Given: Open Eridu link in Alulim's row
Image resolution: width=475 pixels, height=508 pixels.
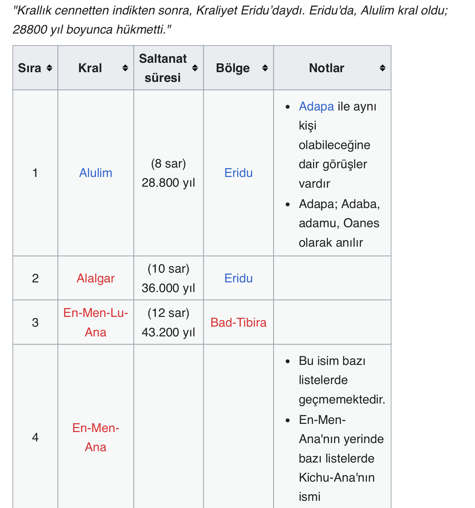Looking at the screenshot, I should (x=238, y=173).
